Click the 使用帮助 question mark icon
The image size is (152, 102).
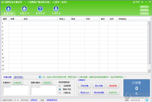(x=40, y=9)
